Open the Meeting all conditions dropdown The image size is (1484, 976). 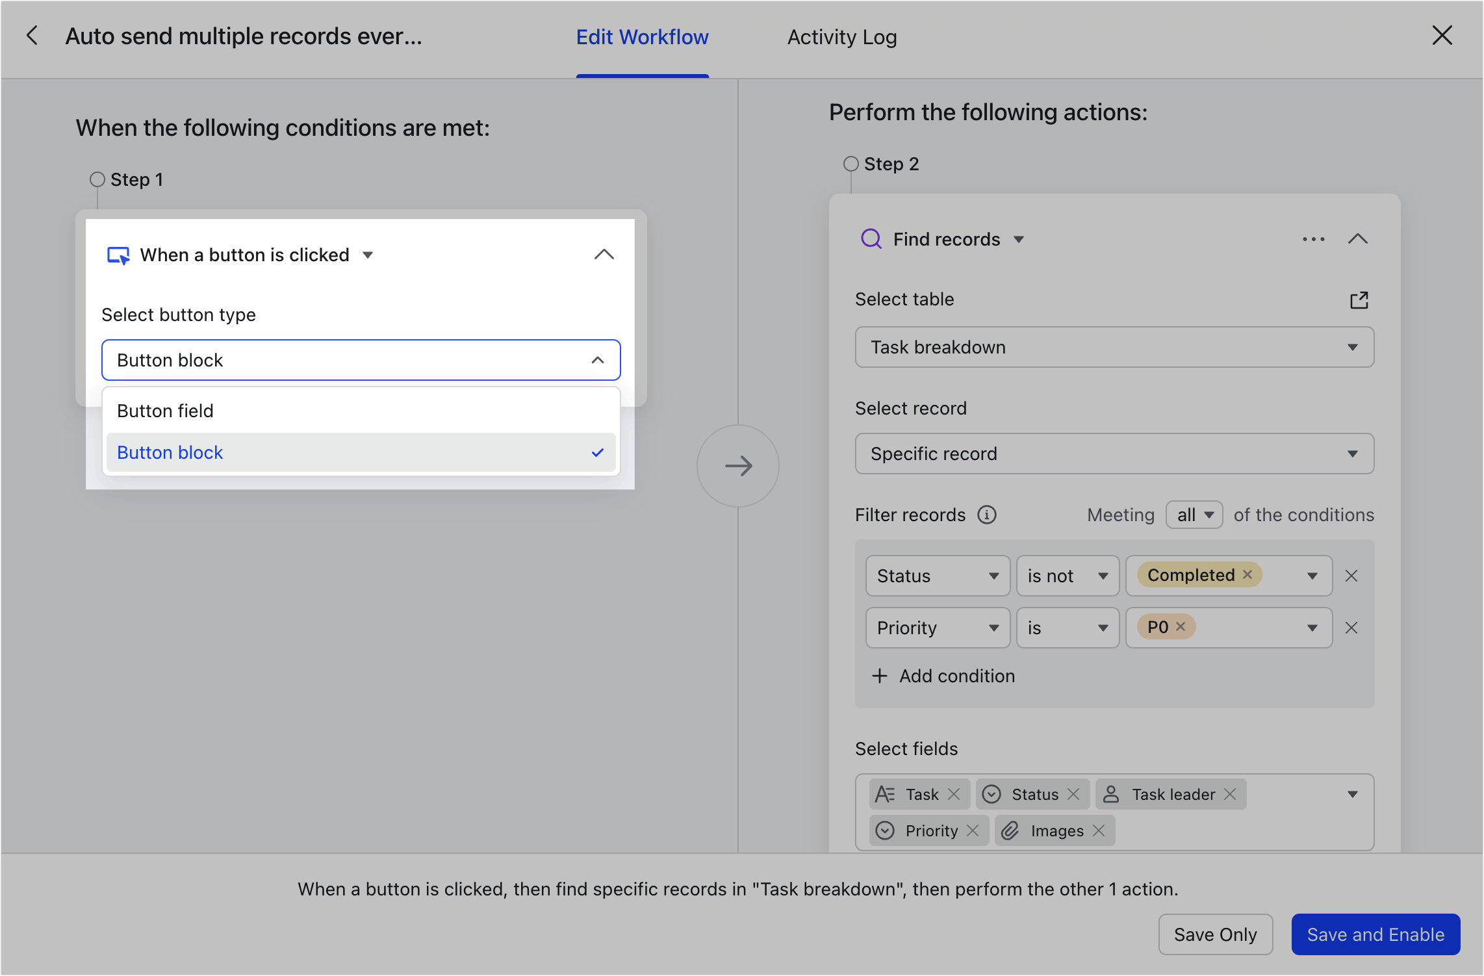click(x=1194, y=515)
